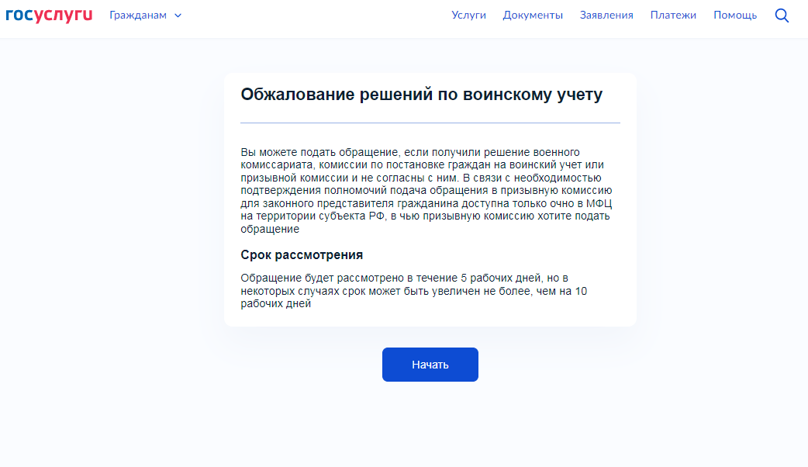Click the empty page background below Начать

(430, 427)
